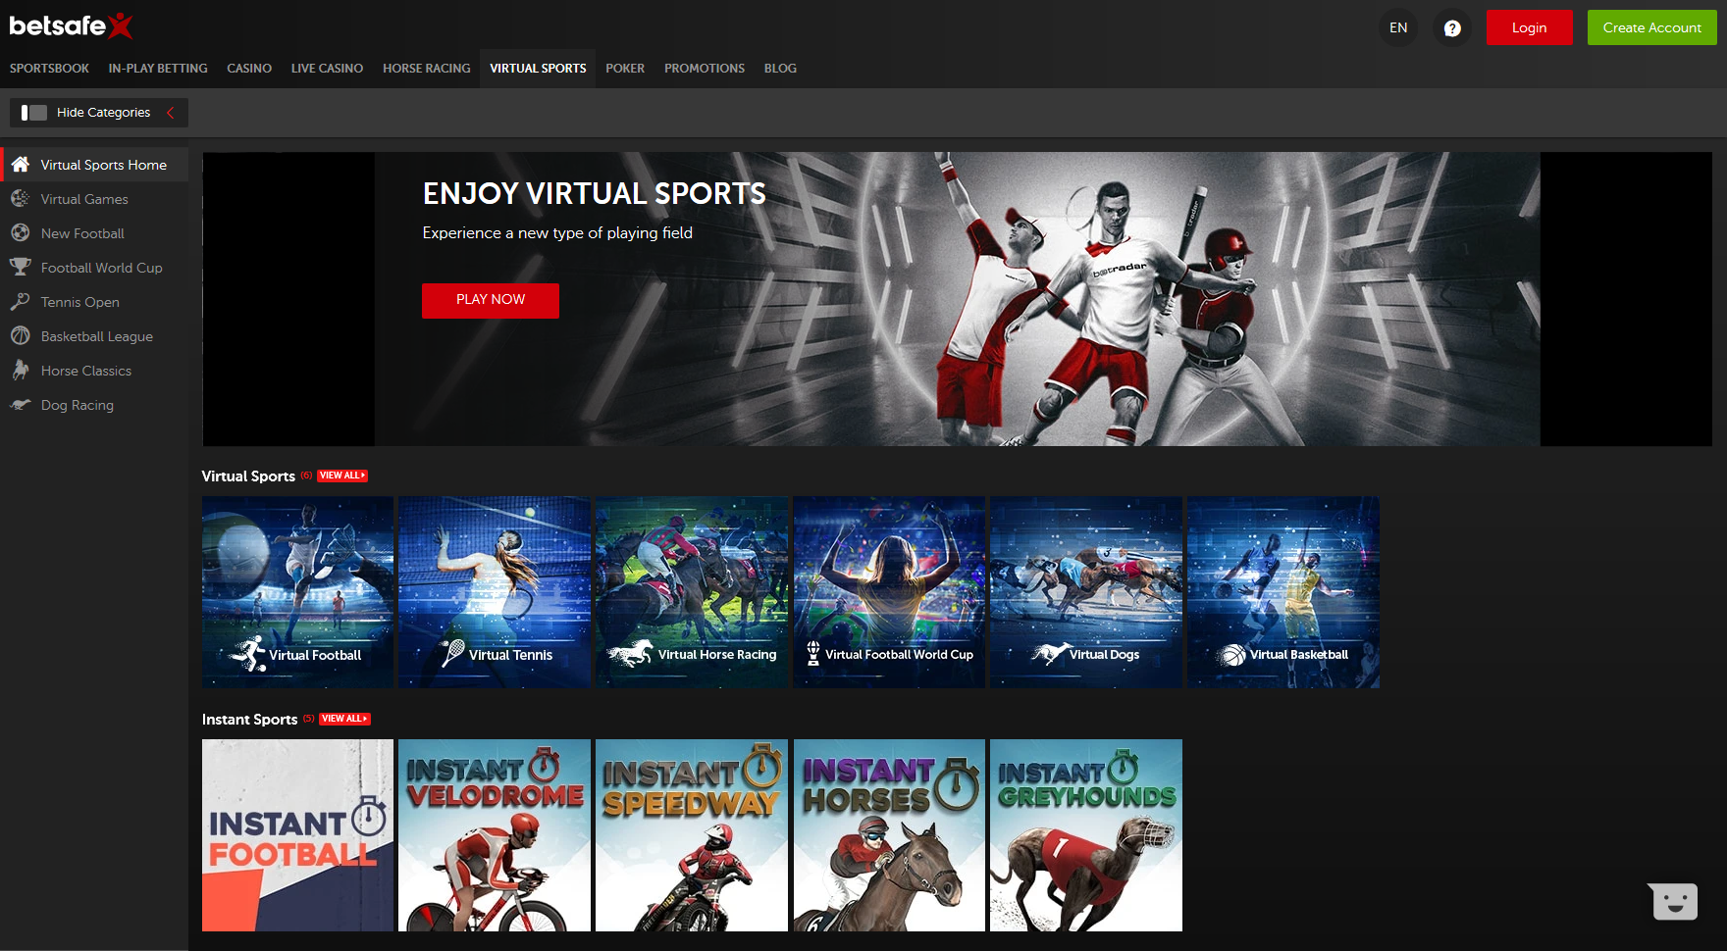Image resolution: width=1727 pixels, height=951 pixels.
Task: Open Horse Racing in top navigation
Action: click(x=427, y=69)
